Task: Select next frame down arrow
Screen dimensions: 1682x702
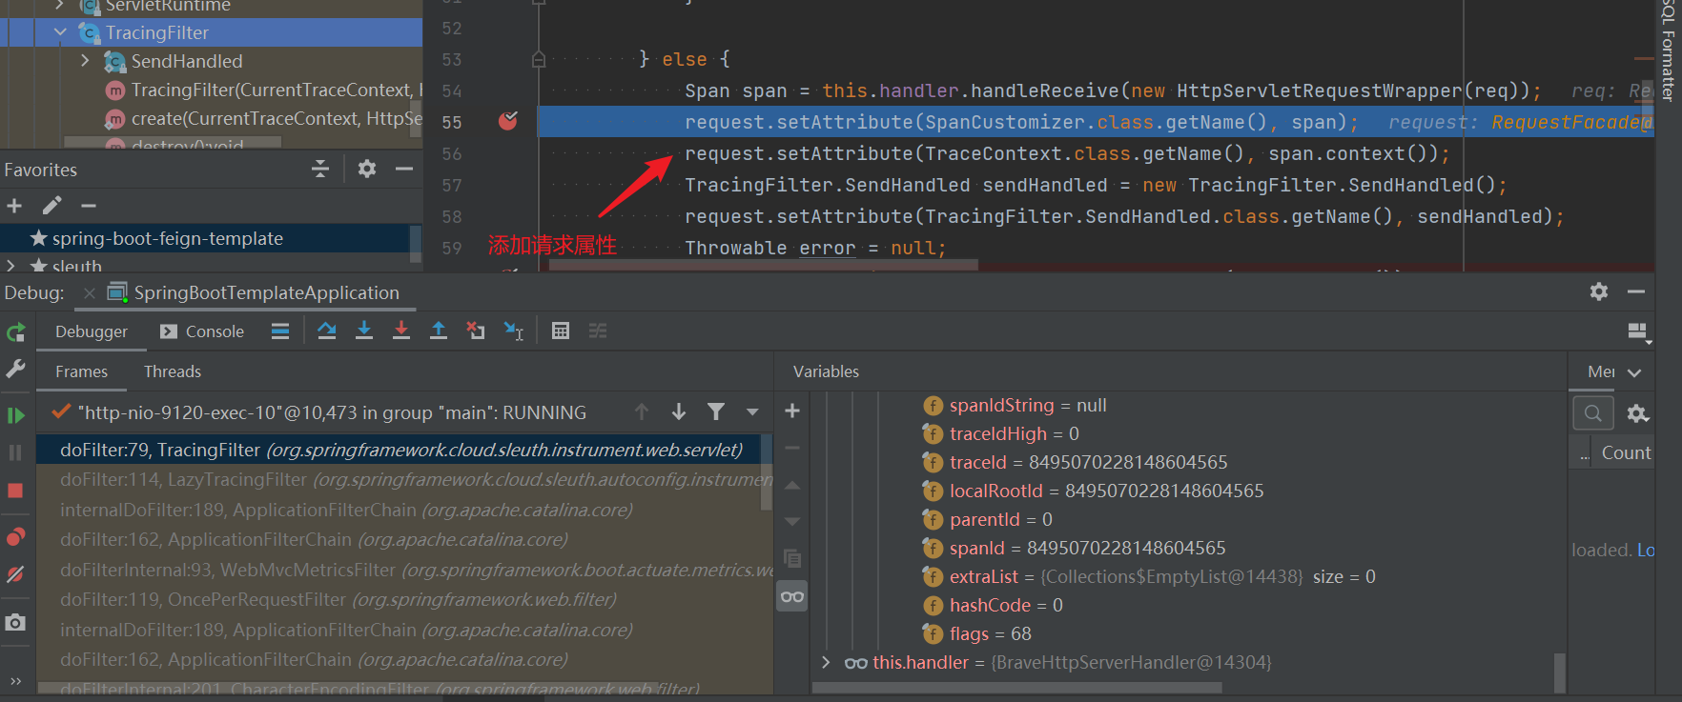Action: (x=679, y=411)
